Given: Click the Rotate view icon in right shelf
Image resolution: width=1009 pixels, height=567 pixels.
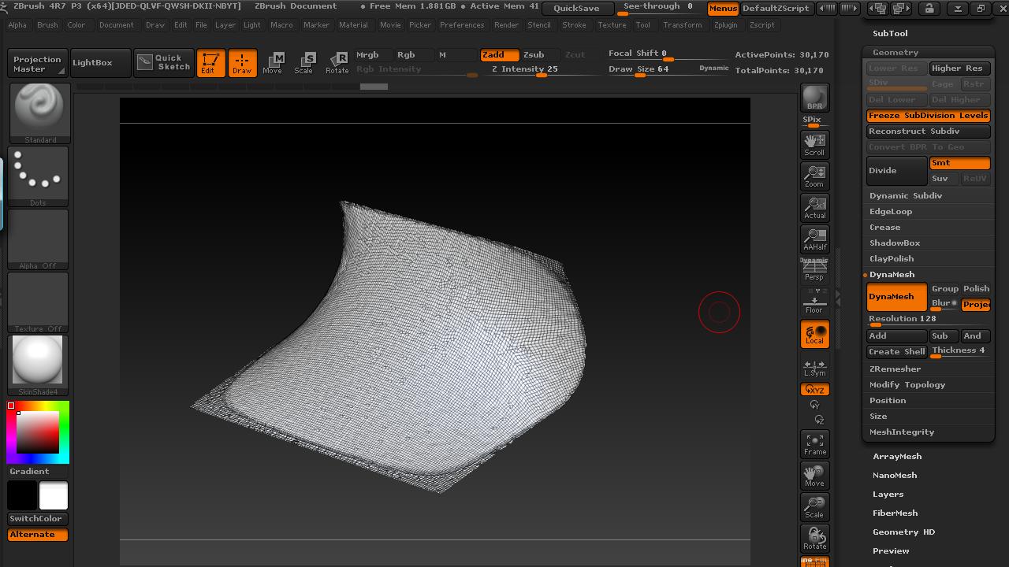Looking at the screenshot, I should 814,539.
